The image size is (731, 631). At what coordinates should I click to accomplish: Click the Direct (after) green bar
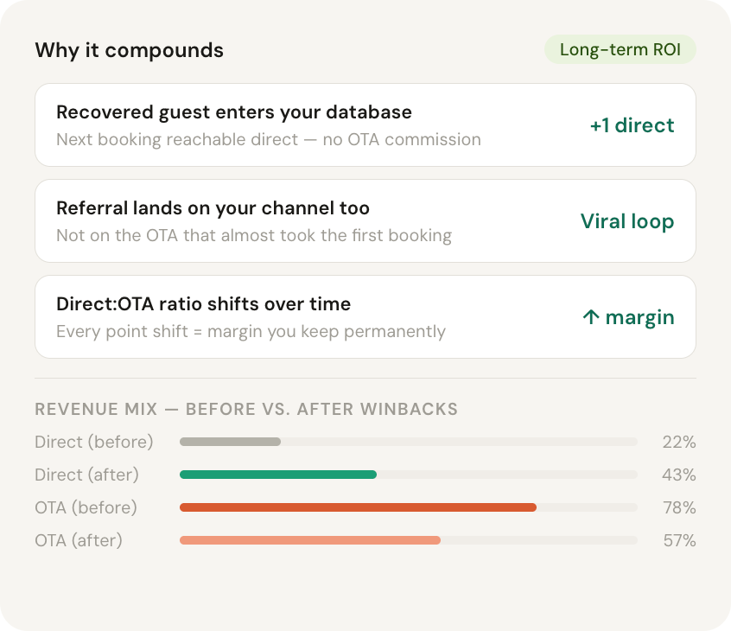click(277, 475)
